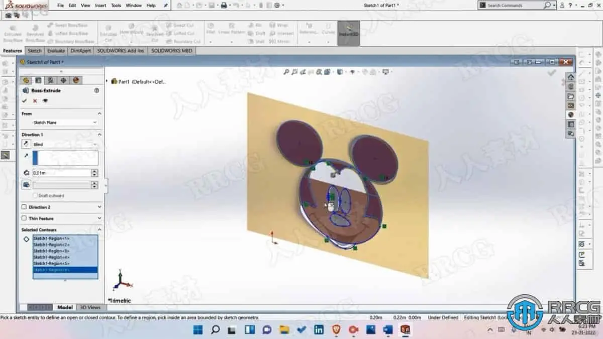Switch to the Evaluate tab
Image resolution: width=603 pixels, height=339 pixels.
(x=56, y=51)
